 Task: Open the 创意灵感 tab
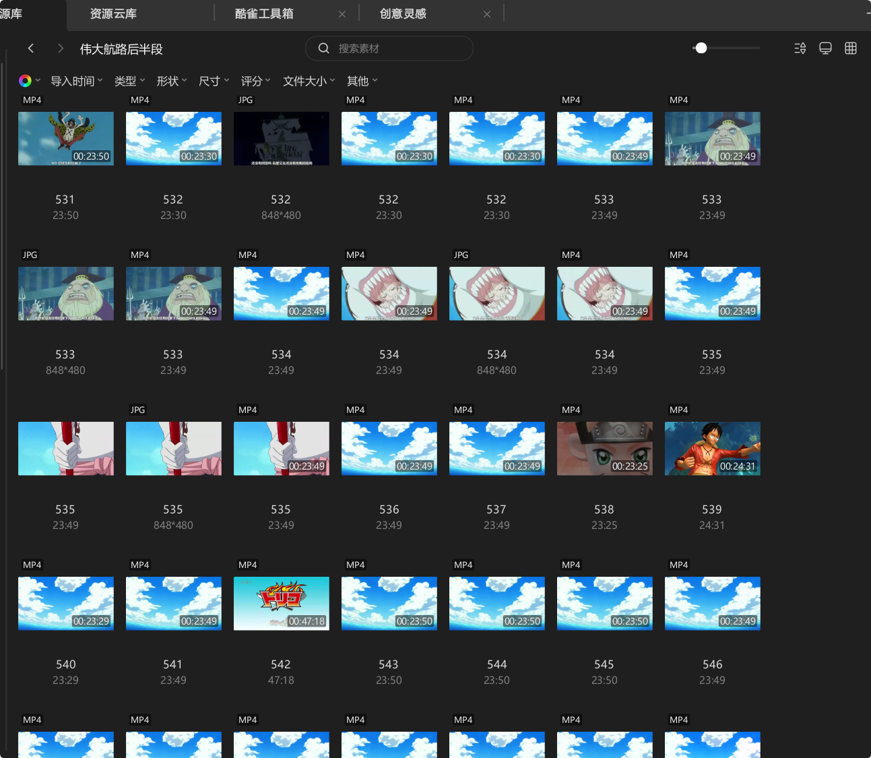(x=403, y=13)
